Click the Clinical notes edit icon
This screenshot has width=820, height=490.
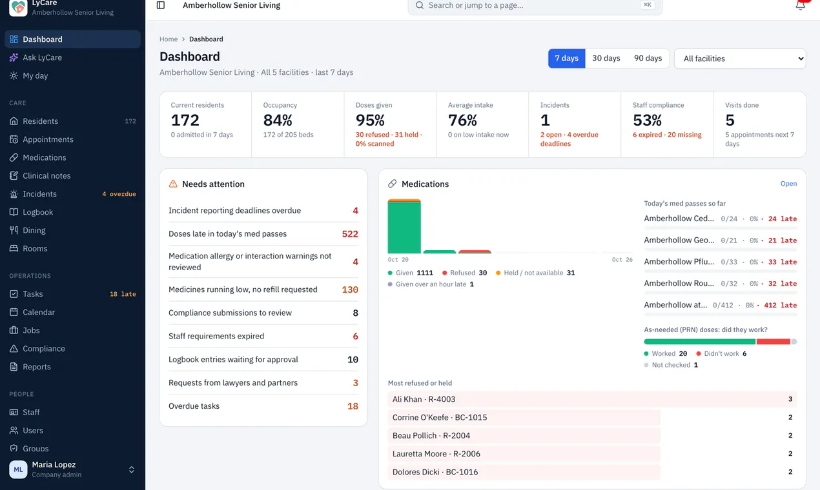pos(14,175)
